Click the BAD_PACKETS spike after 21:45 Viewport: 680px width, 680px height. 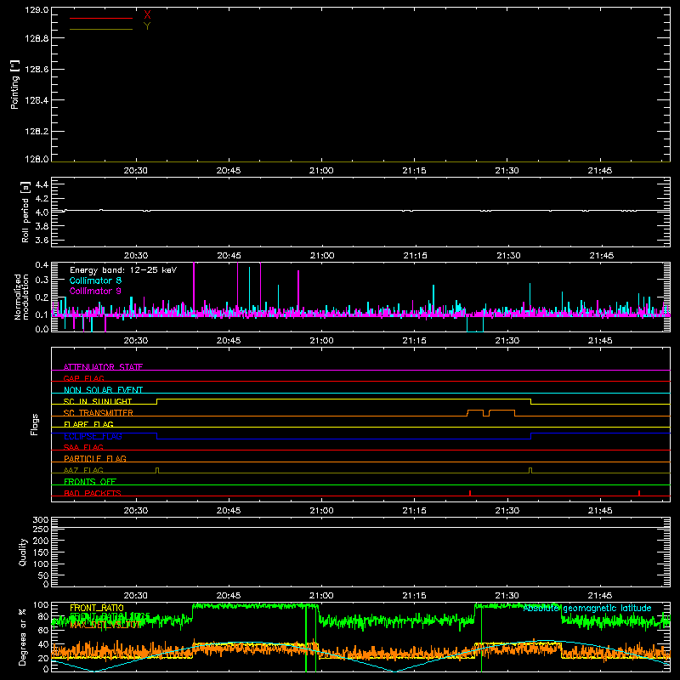639,493
